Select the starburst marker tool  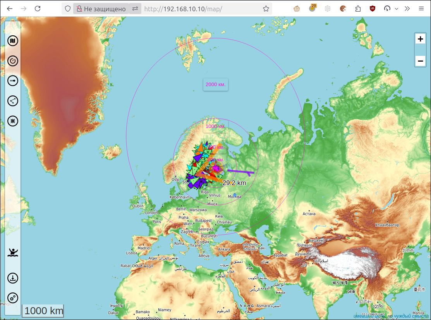13,121
